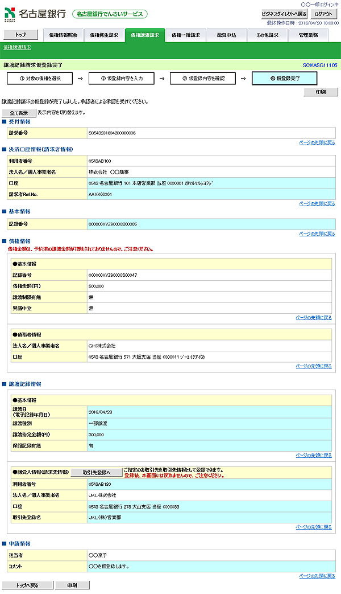Open the 債権情報照会 tab
This screenshot has width=341, height=594.
pyautogui.click(x=63, y=35)
